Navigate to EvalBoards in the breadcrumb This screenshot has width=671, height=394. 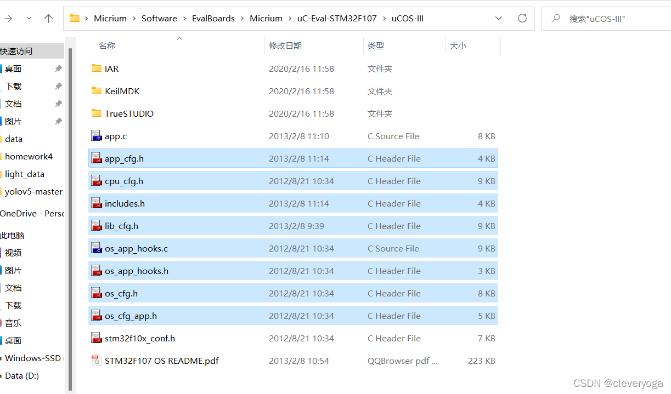[x=213, y=18]
